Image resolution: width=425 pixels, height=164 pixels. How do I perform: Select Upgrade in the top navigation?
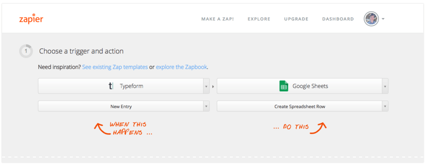click(x=296, y=19)
